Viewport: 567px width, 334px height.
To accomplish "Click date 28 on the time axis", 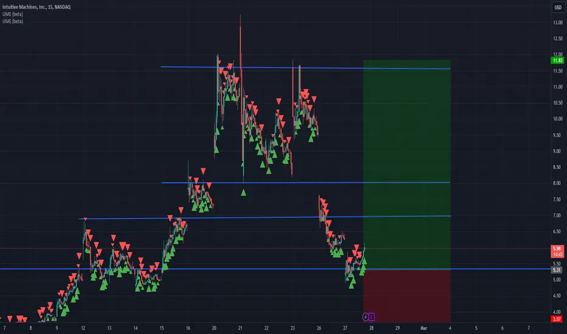I will pos(371,328).
